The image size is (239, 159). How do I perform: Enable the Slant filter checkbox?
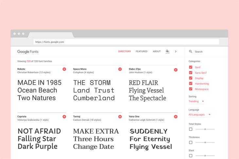(x=191, y=156)
